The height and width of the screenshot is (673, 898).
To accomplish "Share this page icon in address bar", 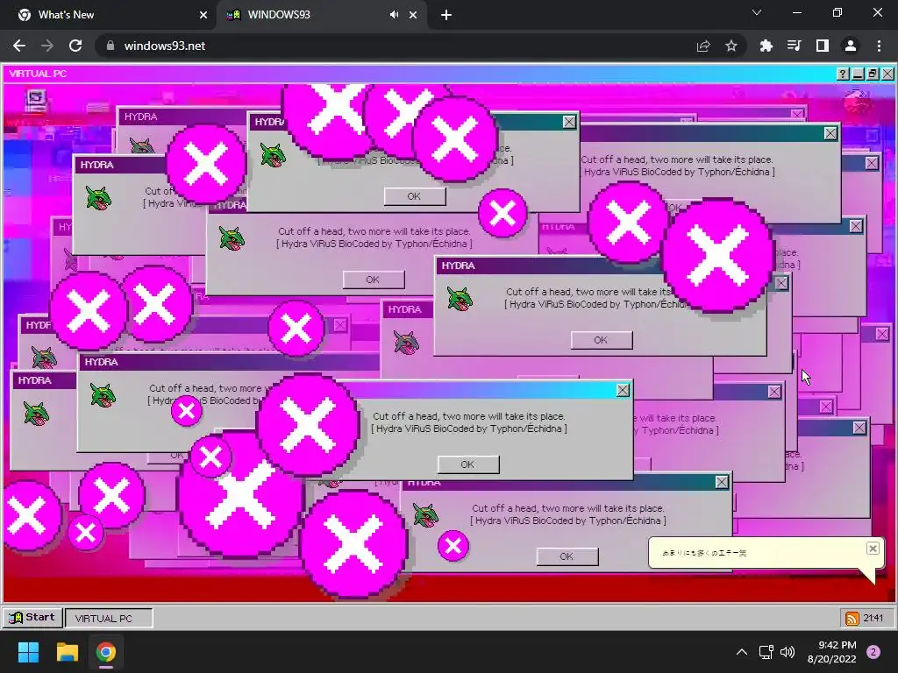I will (703, 46).
